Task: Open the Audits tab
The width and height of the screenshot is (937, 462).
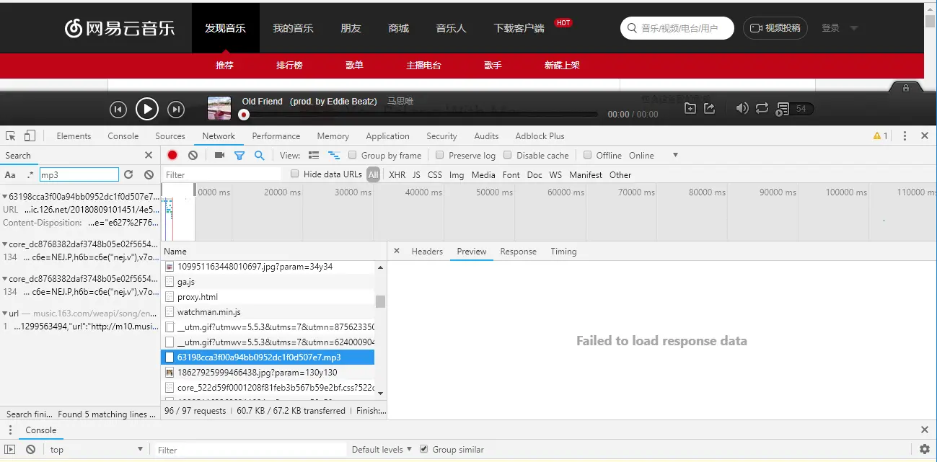Action: [486, 136]
